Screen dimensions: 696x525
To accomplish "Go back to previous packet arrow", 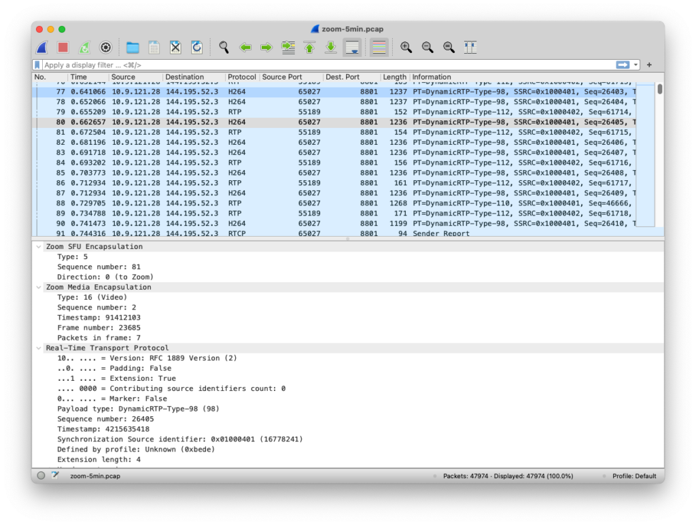I will pos(245,47).
